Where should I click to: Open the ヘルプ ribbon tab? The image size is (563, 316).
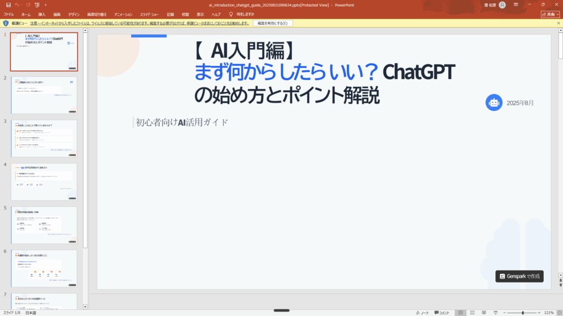tap(216, 15)
